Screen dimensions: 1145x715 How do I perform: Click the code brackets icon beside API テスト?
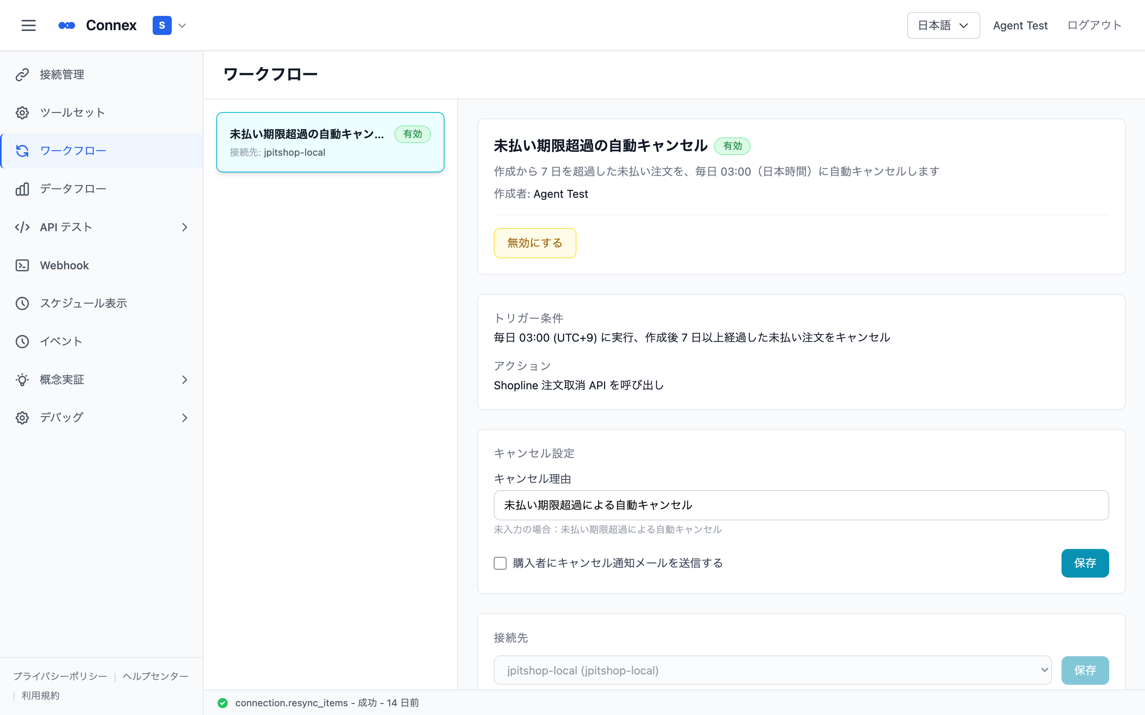tap(22, 227)
